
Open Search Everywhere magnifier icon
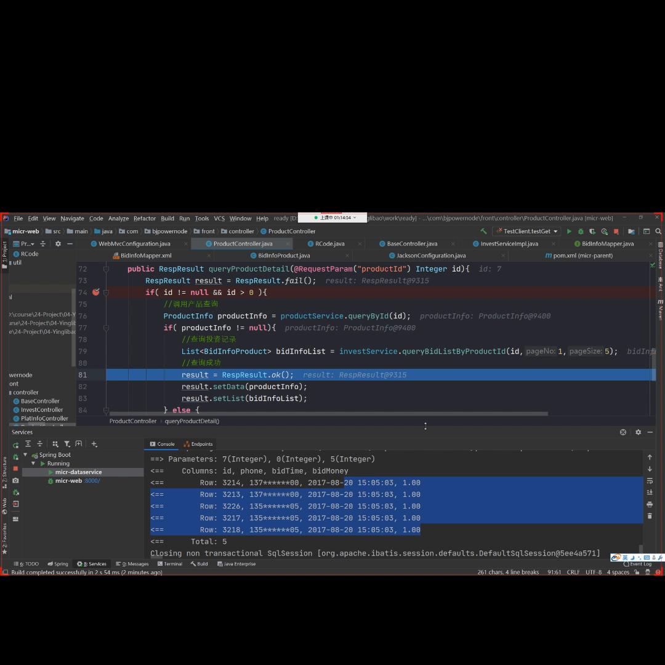click(658, 231)
